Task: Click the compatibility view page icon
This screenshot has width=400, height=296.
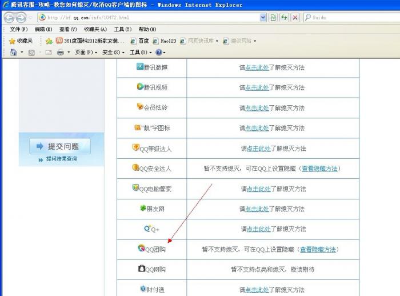Action: tap(273, 17)
